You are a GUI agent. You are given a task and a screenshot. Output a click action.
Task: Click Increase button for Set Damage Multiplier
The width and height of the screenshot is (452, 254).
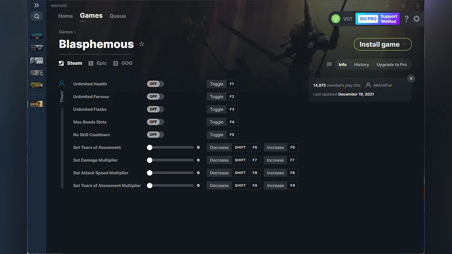click(275, 160)
